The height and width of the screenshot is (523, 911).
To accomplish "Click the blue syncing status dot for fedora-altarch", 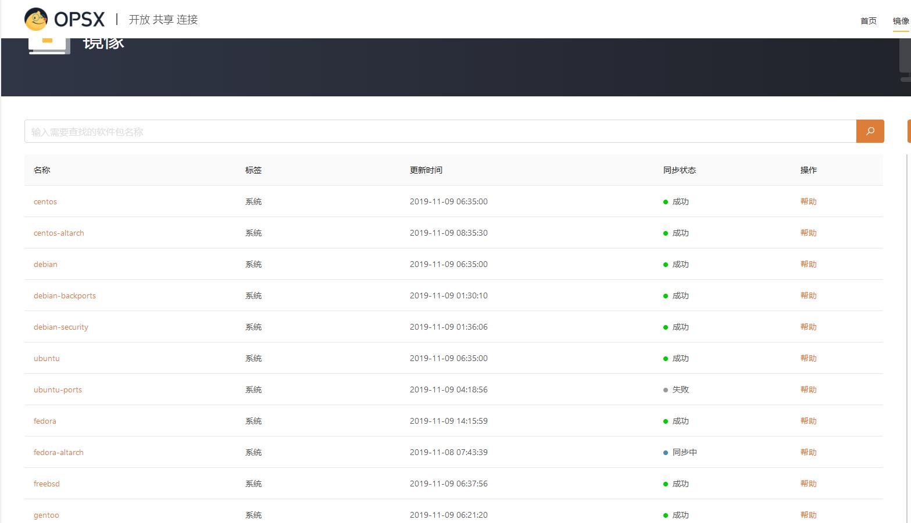I will (x=666, y=453).
